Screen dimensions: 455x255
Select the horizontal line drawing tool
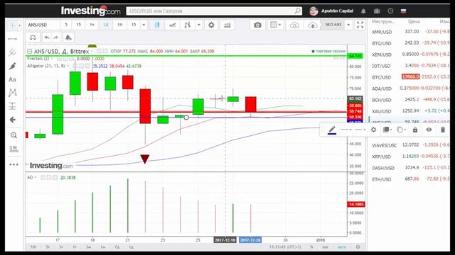pyautogui.click(x=13, y=39)
